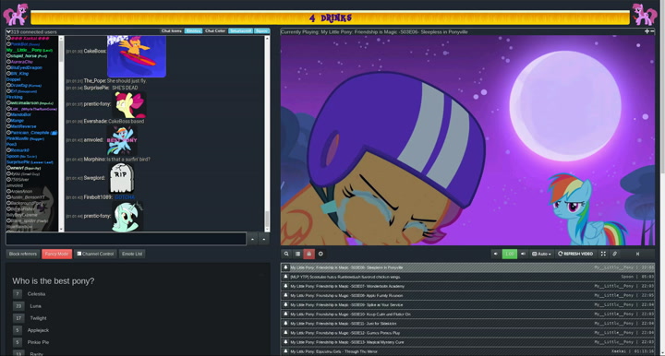Enter fullscreen video mode
The width and height of the screenshot is (665, 356).
pos(603,254)
